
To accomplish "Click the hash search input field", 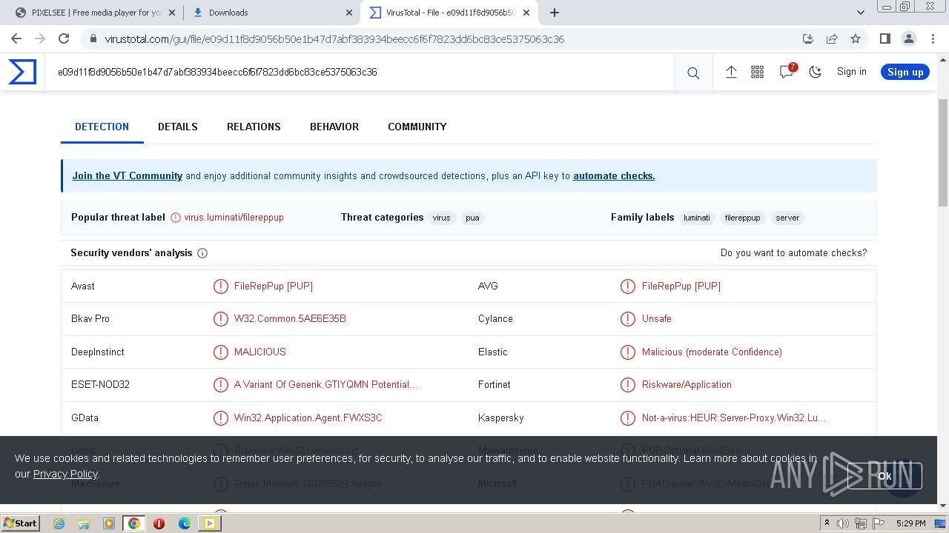I will pyautogui.click(x=360, y=72).
